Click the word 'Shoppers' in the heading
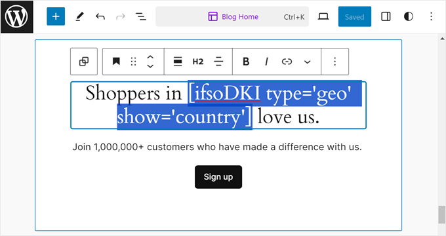 [x=123, y=93]
